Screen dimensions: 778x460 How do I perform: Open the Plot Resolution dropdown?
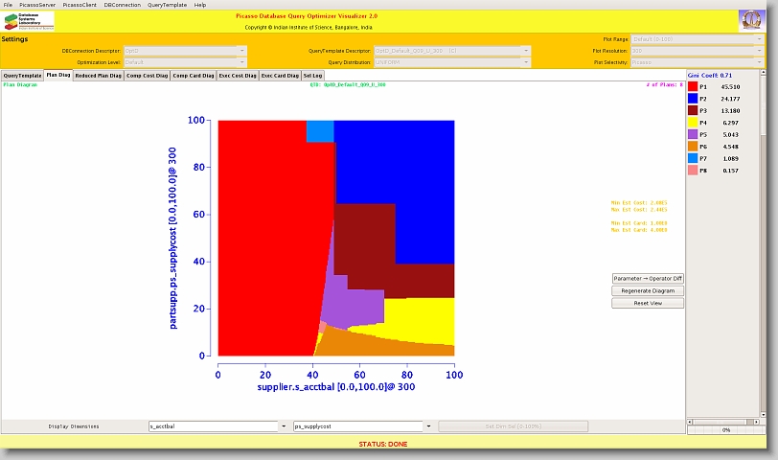696,50
